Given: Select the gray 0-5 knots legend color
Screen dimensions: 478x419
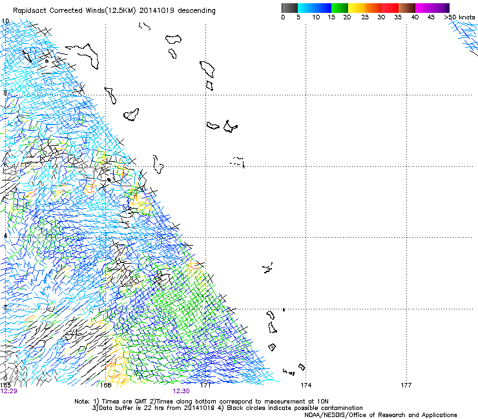Looking at the screenshot, I should 289,8.
